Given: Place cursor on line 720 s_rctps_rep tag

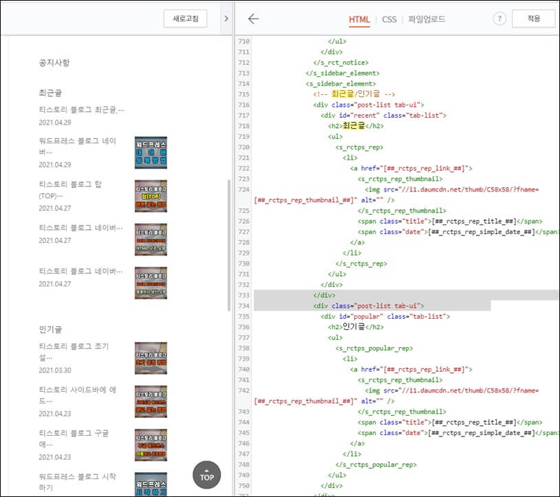Looking at the screenshot, I should 359,147.
